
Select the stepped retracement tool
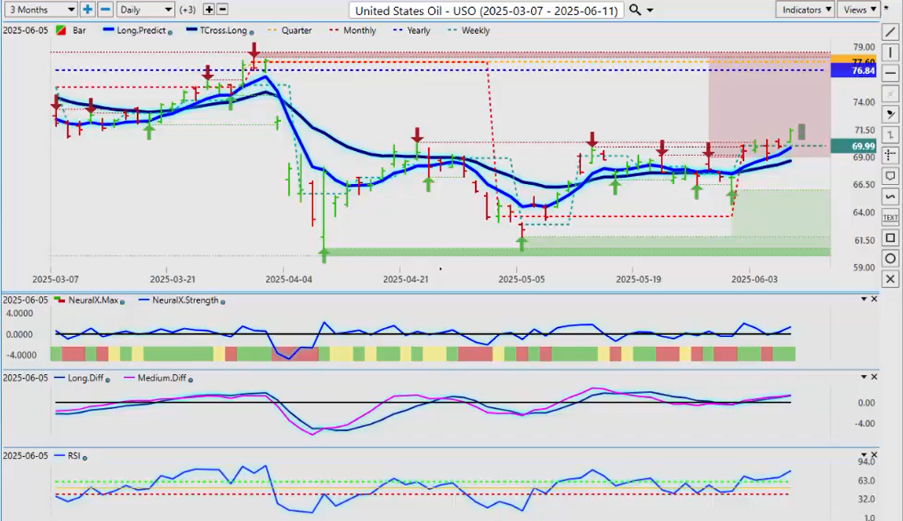coord(890,135)
